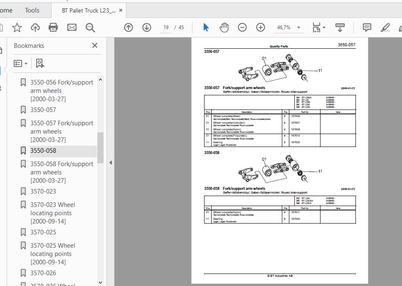Collapse the navigation pane with the triangle arrow
This screenshot has width=402, height=286.
point(111,162)
